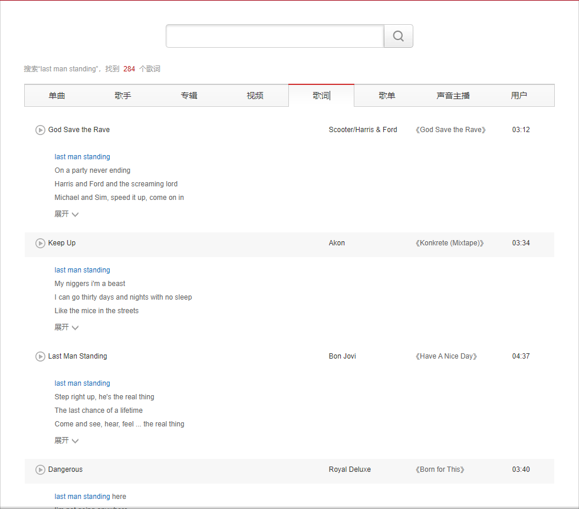579x509 pixels.
Task: Play the song Keep Up
Action: pos(40,243)
